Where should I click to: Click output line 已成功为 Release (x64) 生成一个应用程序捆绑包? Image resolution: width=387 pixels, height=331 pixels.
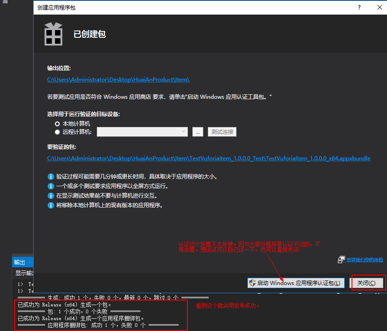pos(80,318)
